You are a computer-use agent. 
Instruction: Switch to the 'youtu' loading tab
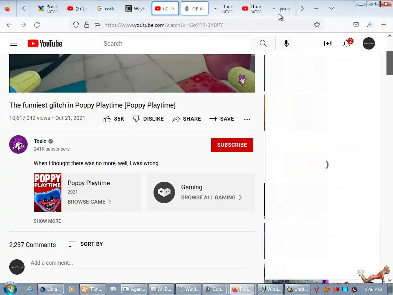pos(282,8)
